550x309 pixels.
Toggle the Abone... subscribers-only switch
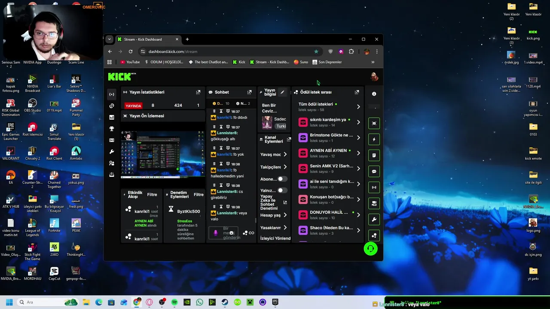(x=282, y=179)
